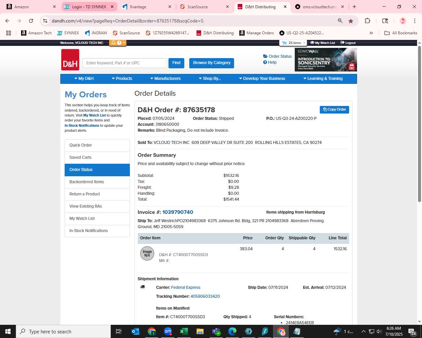422x338 pixels.
Task: Click the Image N/A product thumbnail
Action: (x=147, y=253)
